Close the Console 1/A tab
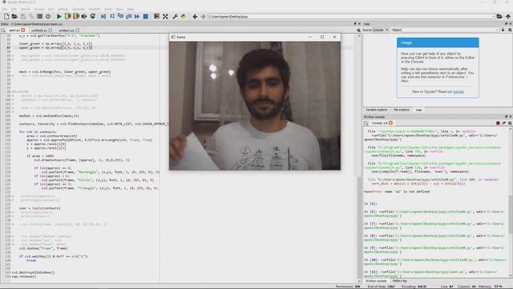Screen dimensions: 513x289 (390, 123)
